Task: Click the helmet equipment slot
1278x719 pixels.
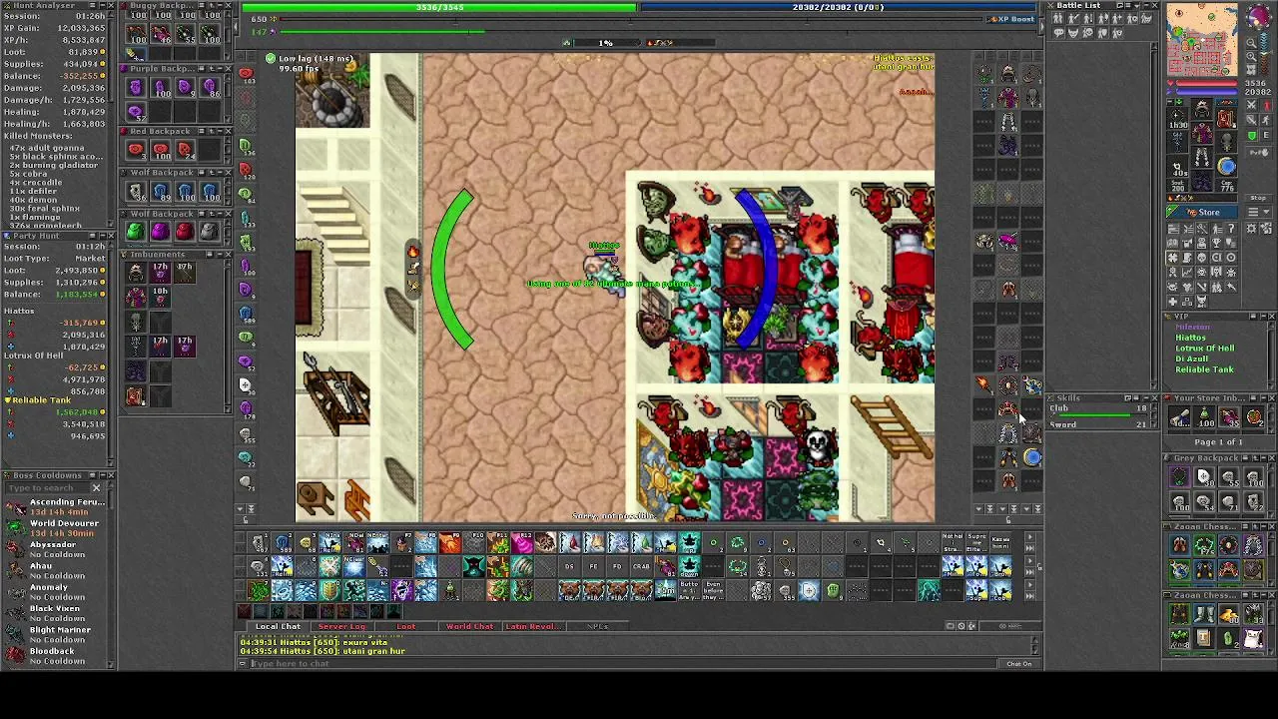Action: click(1203, 108)
